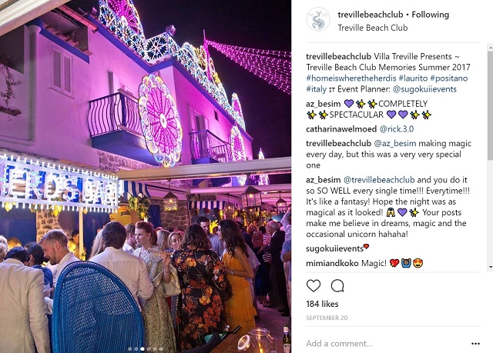Visit the @rick.3.0 mentioned profile

pos(397,129)
